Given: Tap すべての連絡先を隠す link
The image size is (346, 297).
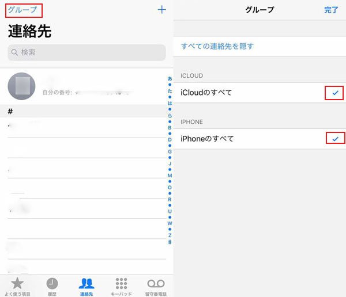Looking at the screenshot, I should coord(217,46).
